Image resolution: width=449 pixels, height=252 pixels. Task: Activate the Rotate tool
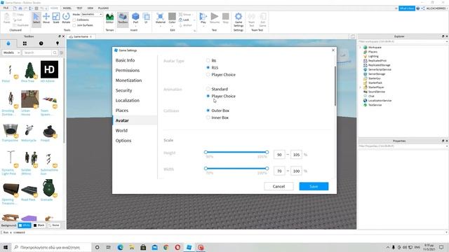[x=66, y=18]
